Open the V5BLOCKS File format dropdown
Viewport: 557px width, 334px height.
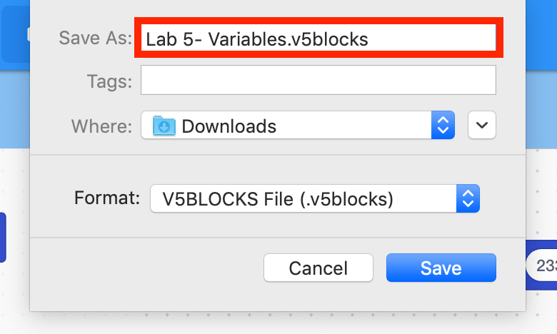315,198
